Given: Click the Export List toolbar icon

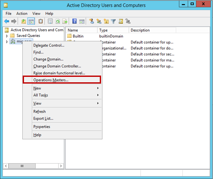Looking at the screenshot, I should pyautogui.click(x=65, y=21).
